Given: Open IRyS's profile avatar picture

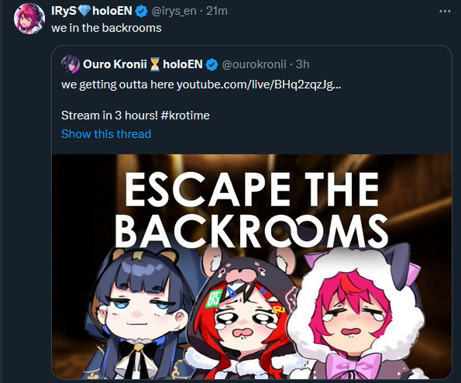Looking at the screenshot, I should pos(29,19).
